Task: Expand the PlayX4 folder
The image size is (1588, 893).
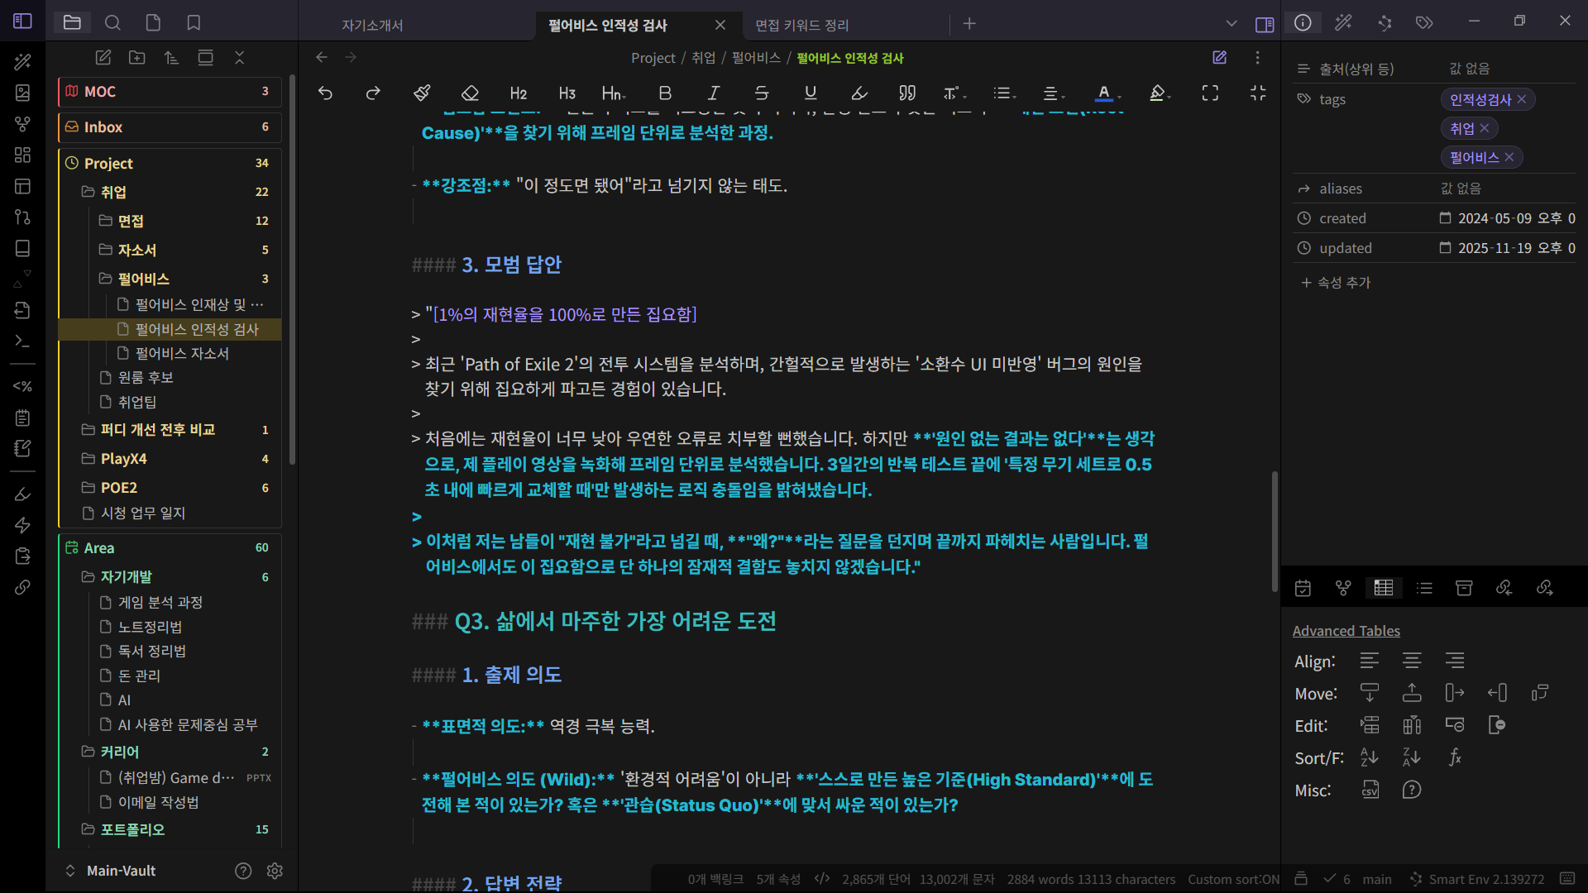Action: [123, 459]
